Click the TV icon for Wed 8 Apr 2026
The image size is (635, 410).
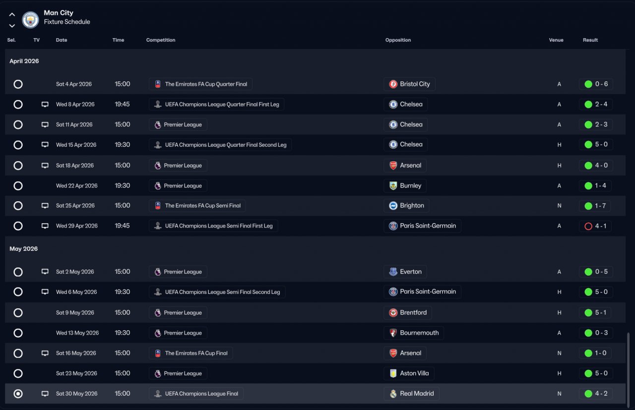(45, 105)
